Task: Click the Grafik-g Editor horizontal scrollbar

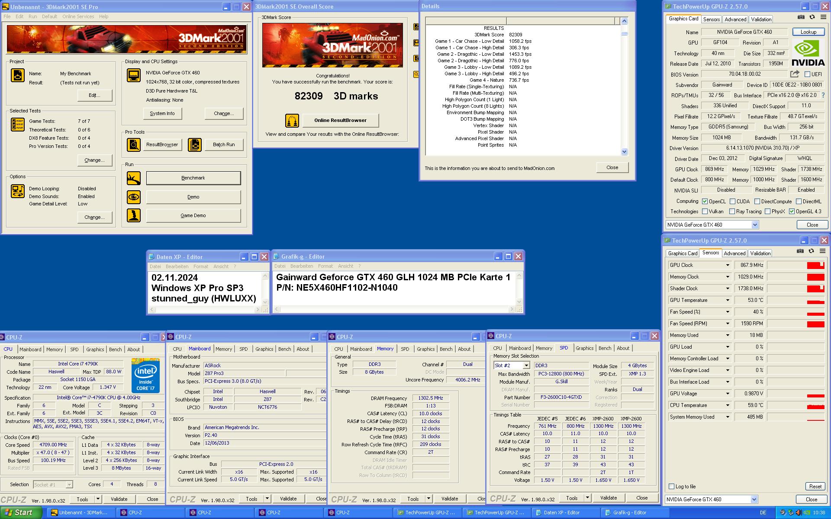Action: (x=394, y=309)
